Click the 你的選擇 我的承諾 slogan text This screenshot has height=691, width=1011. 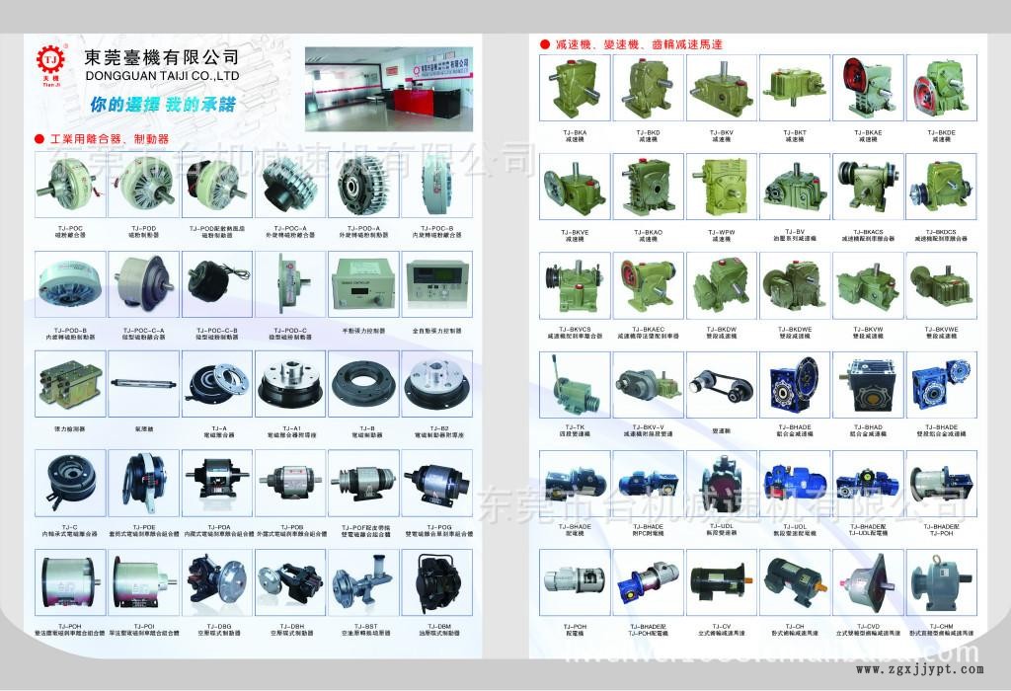pos(163,104)
